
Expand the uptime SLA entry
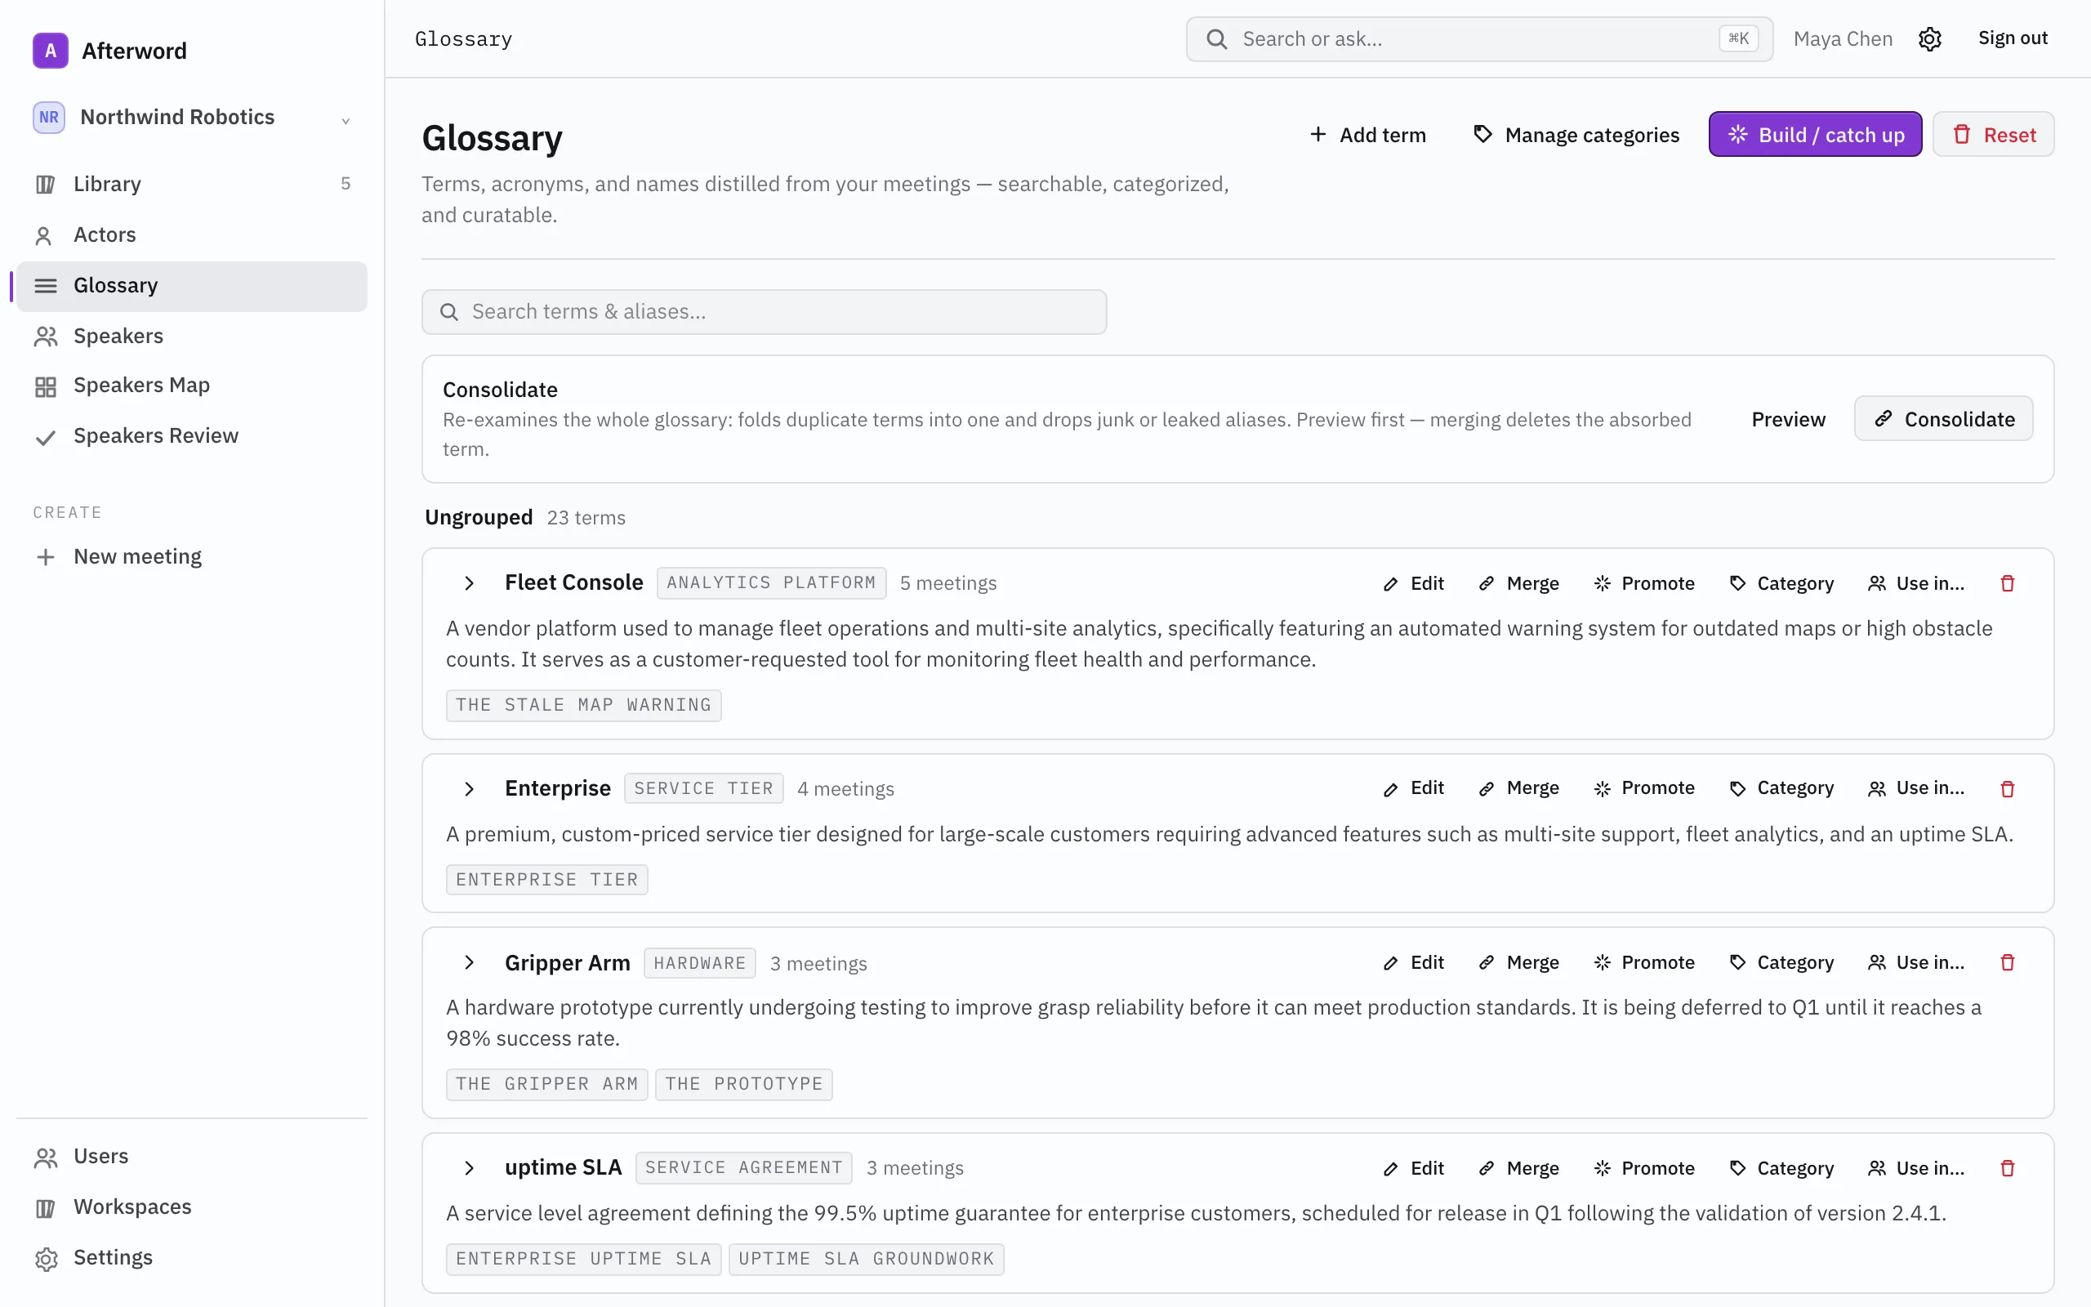tap(469, 1168)
